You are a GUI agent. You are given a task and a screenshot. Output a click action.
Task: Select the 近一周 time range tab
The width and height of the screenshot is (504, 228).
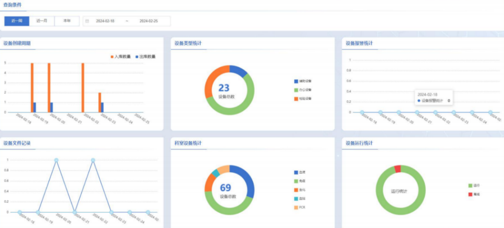click(17, 21)
